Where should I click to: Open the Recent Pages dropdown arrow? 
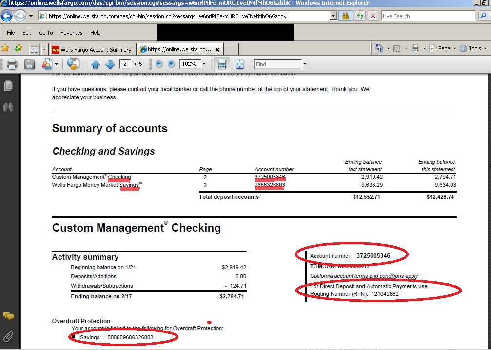(x=31, y=16)
